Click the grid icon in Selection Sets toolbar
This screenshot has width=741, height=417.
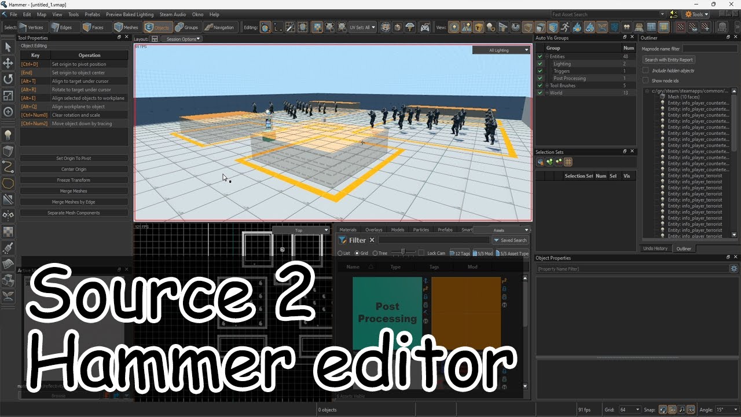[568, 162]
